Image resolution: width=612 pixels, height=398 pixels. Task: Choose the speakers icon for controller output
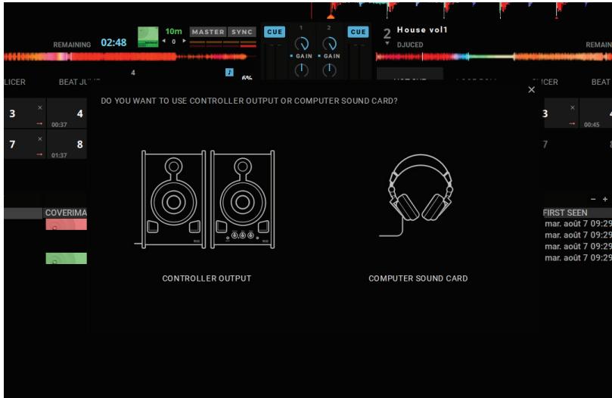pyautogui.click(x=205, y=199)
